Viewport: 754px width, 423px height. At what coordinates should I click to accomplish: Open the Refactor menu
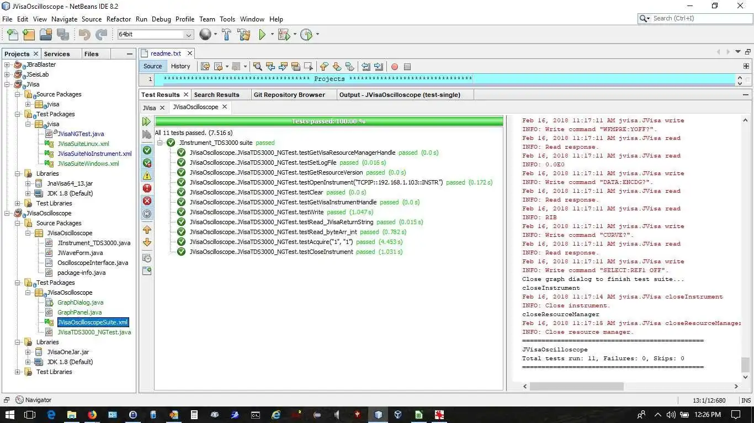(x=119, y=19)
